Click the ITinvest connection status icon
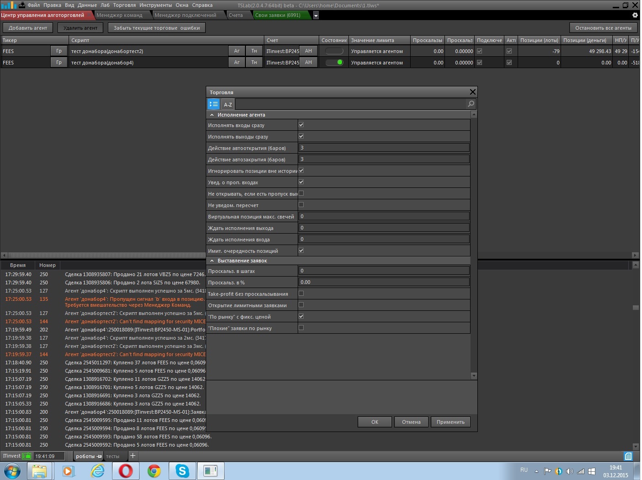The height and width of the screenshot is (480, 642). coord(27,456)
